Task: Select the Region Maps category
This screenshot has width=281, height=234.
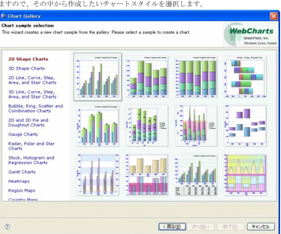Action: pyautogui.click(x=22, y=191)
